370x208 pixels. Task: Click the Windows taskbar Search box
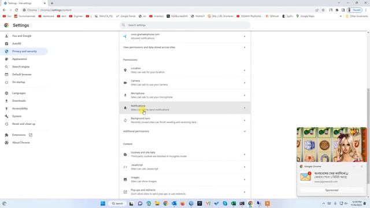pyautogui.click(x=117, y=203)
